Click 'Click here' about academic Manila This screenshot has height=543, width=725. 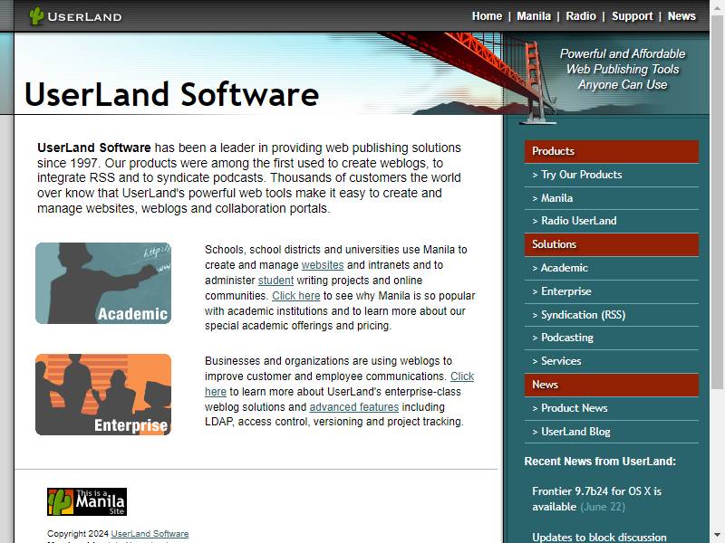(296, 296)
